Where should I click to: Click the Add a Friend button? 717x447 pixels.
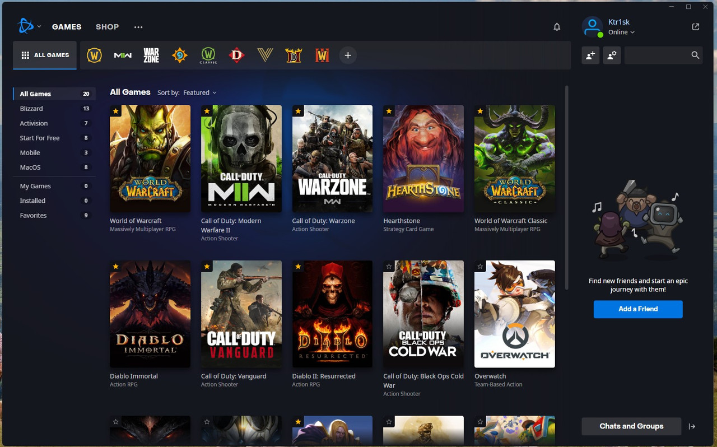click(x=638, y=309)
